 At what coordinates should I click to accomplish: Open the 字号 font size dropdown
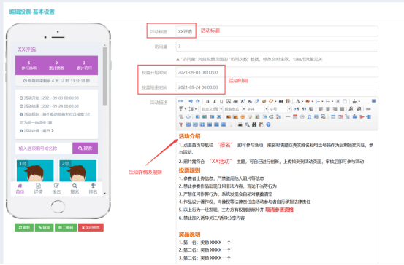pyautogui.click(x=279, y=109)
